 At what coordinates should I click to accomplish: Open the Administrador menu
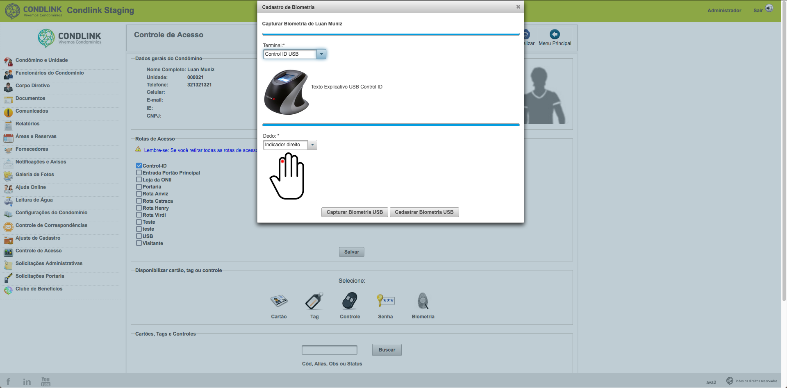pos(724,11)
